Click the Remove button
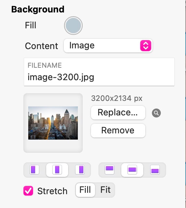The width and height of the screenshot is (186, 208). click(118, 131)
